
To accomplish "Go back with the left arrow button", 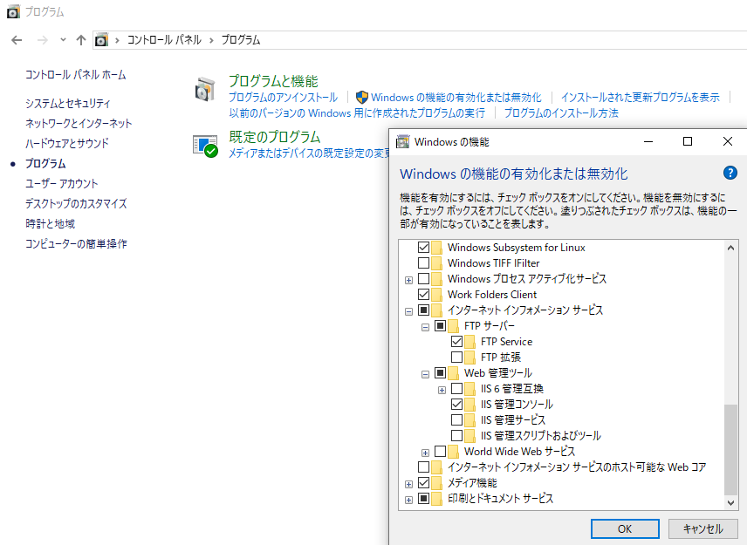I will click(17, 40).
